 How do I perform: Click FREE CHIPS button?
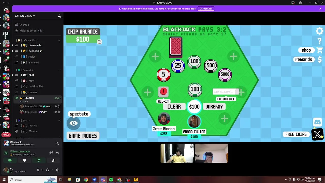(x=296, y=134)
